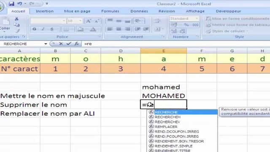Click the top vertical align icon

click(110, 21)
